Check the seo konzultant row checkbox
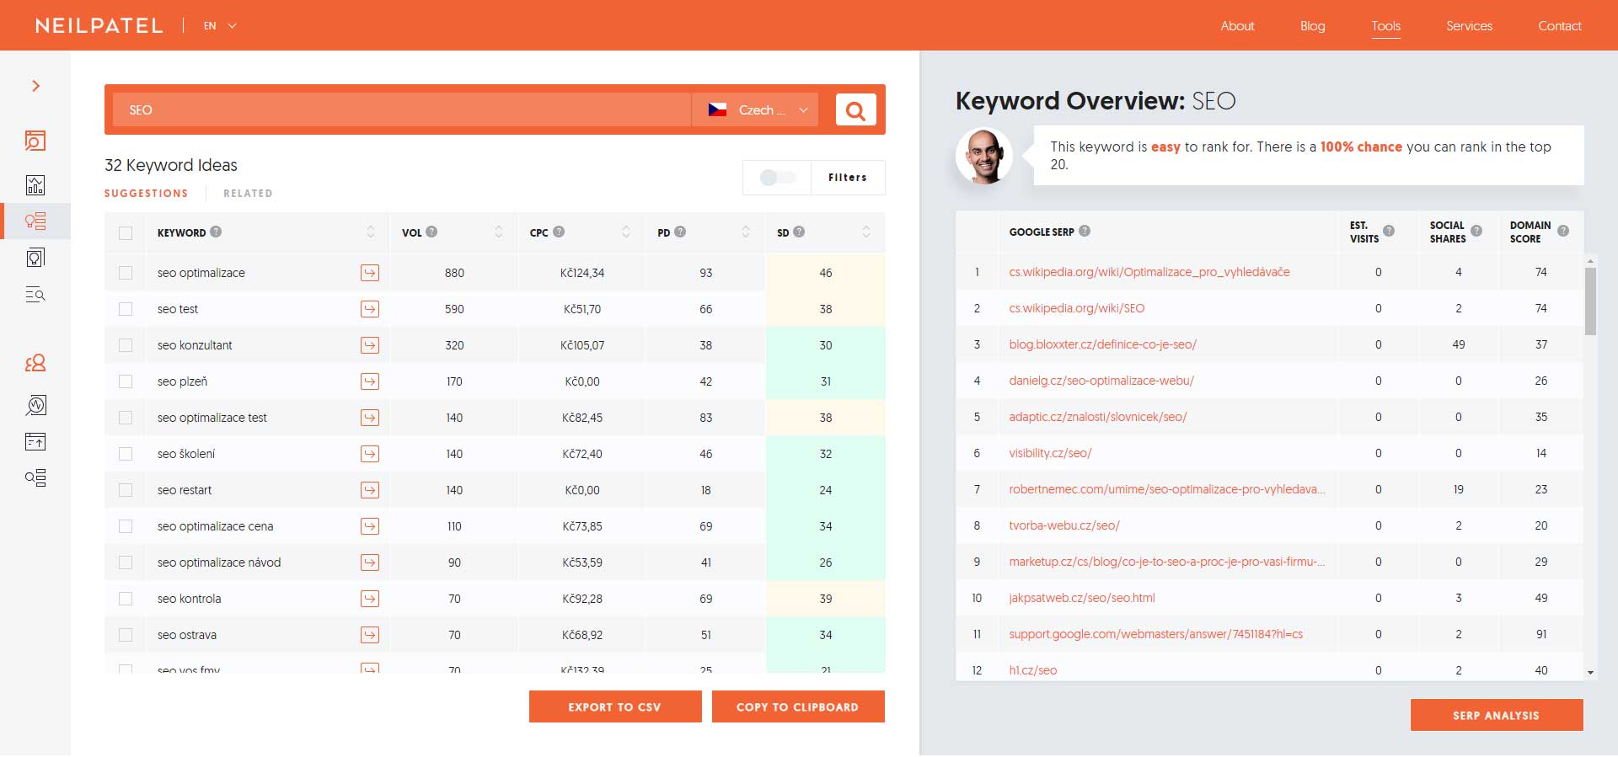The height and width of the screenshot is (757, 1618). point(126,345)
